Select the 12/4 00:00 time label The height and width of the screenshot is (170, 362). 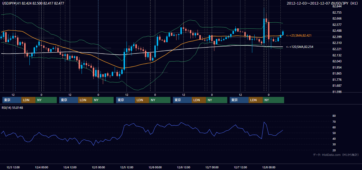point(41,167)
